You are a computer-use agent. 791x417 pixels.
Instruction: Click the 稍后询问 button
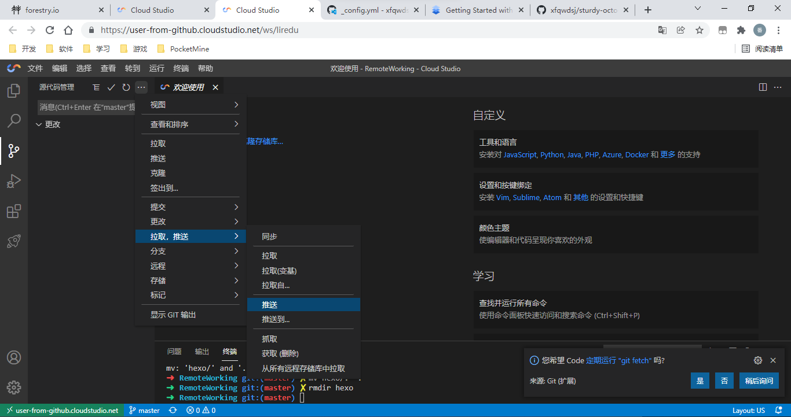tap(759, 381)
